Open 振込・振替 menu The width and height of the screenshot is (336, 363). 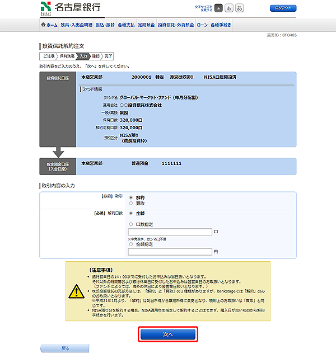105,25
